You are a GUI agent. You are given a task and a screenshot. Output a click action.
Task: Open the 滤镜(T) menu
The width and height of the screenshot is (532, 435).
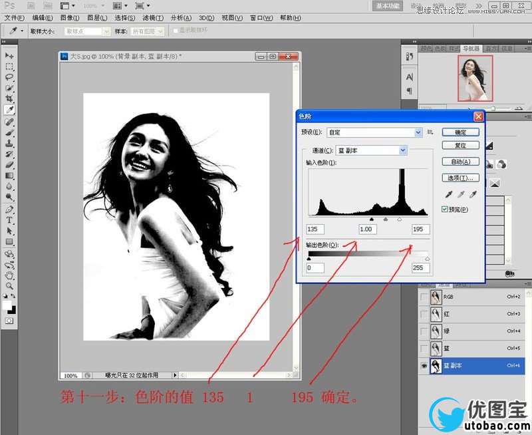pyautogui.click(x=153, y=18)
